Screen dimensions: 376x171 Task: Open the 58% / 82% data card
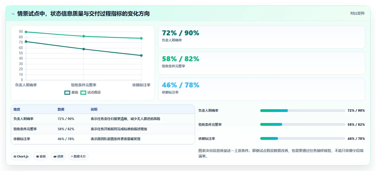point(262,63)
